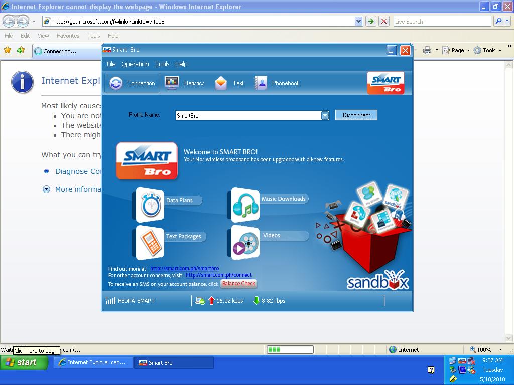Click the Text envelope icon

pyautogui.click(x=221, y=83)
